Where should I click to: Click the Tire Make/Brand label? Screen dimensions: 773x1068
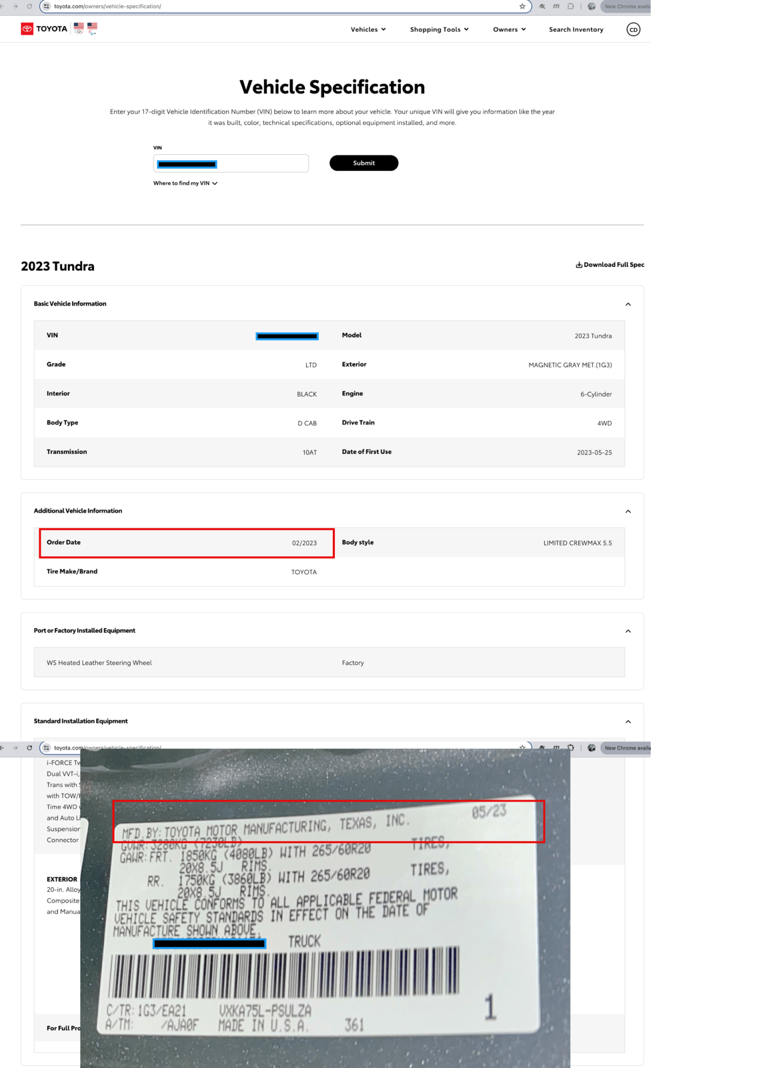pyautogui.click(x=72, y=571)
